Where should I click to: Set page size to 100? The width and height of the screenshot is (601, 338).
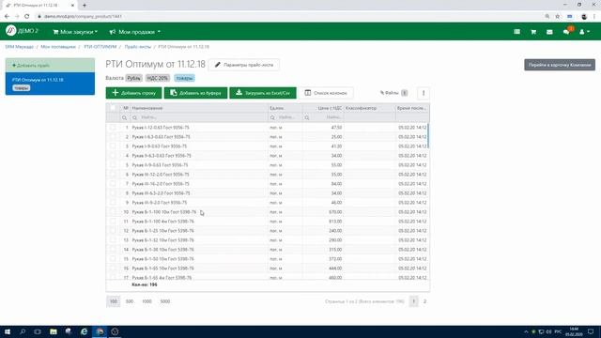(114, 301)
